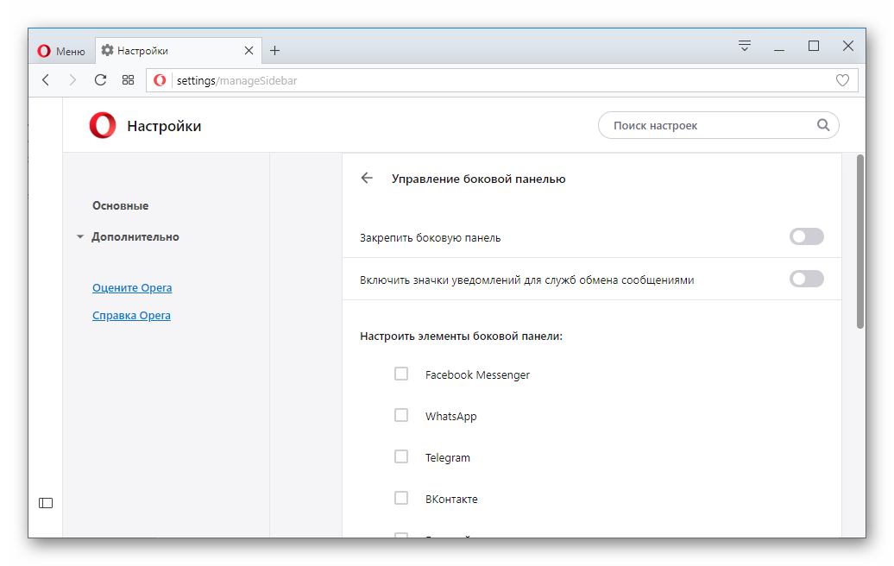Open the Основные settings section
The height and width of the screenshot is (566, 894).
point(120,205)
